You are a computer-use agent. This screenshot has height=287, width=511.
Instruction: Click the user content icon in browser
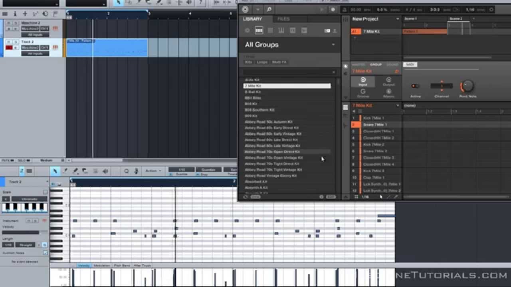335,31
